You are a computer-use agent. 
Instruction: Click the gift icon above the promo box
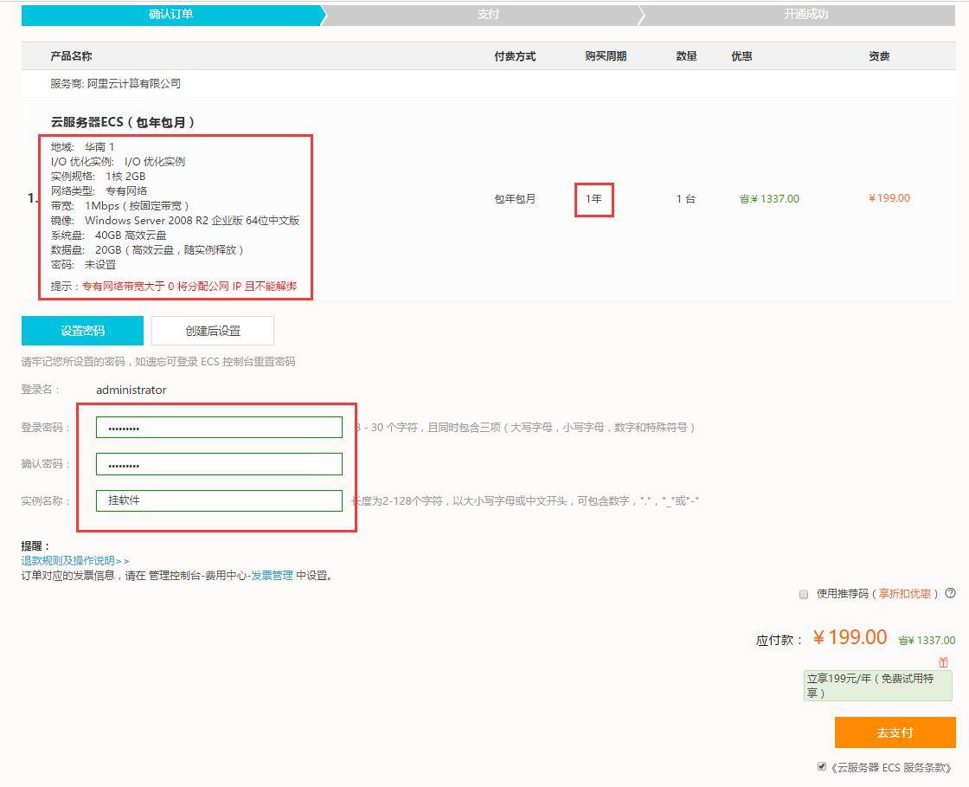click(x=943, y=662)
